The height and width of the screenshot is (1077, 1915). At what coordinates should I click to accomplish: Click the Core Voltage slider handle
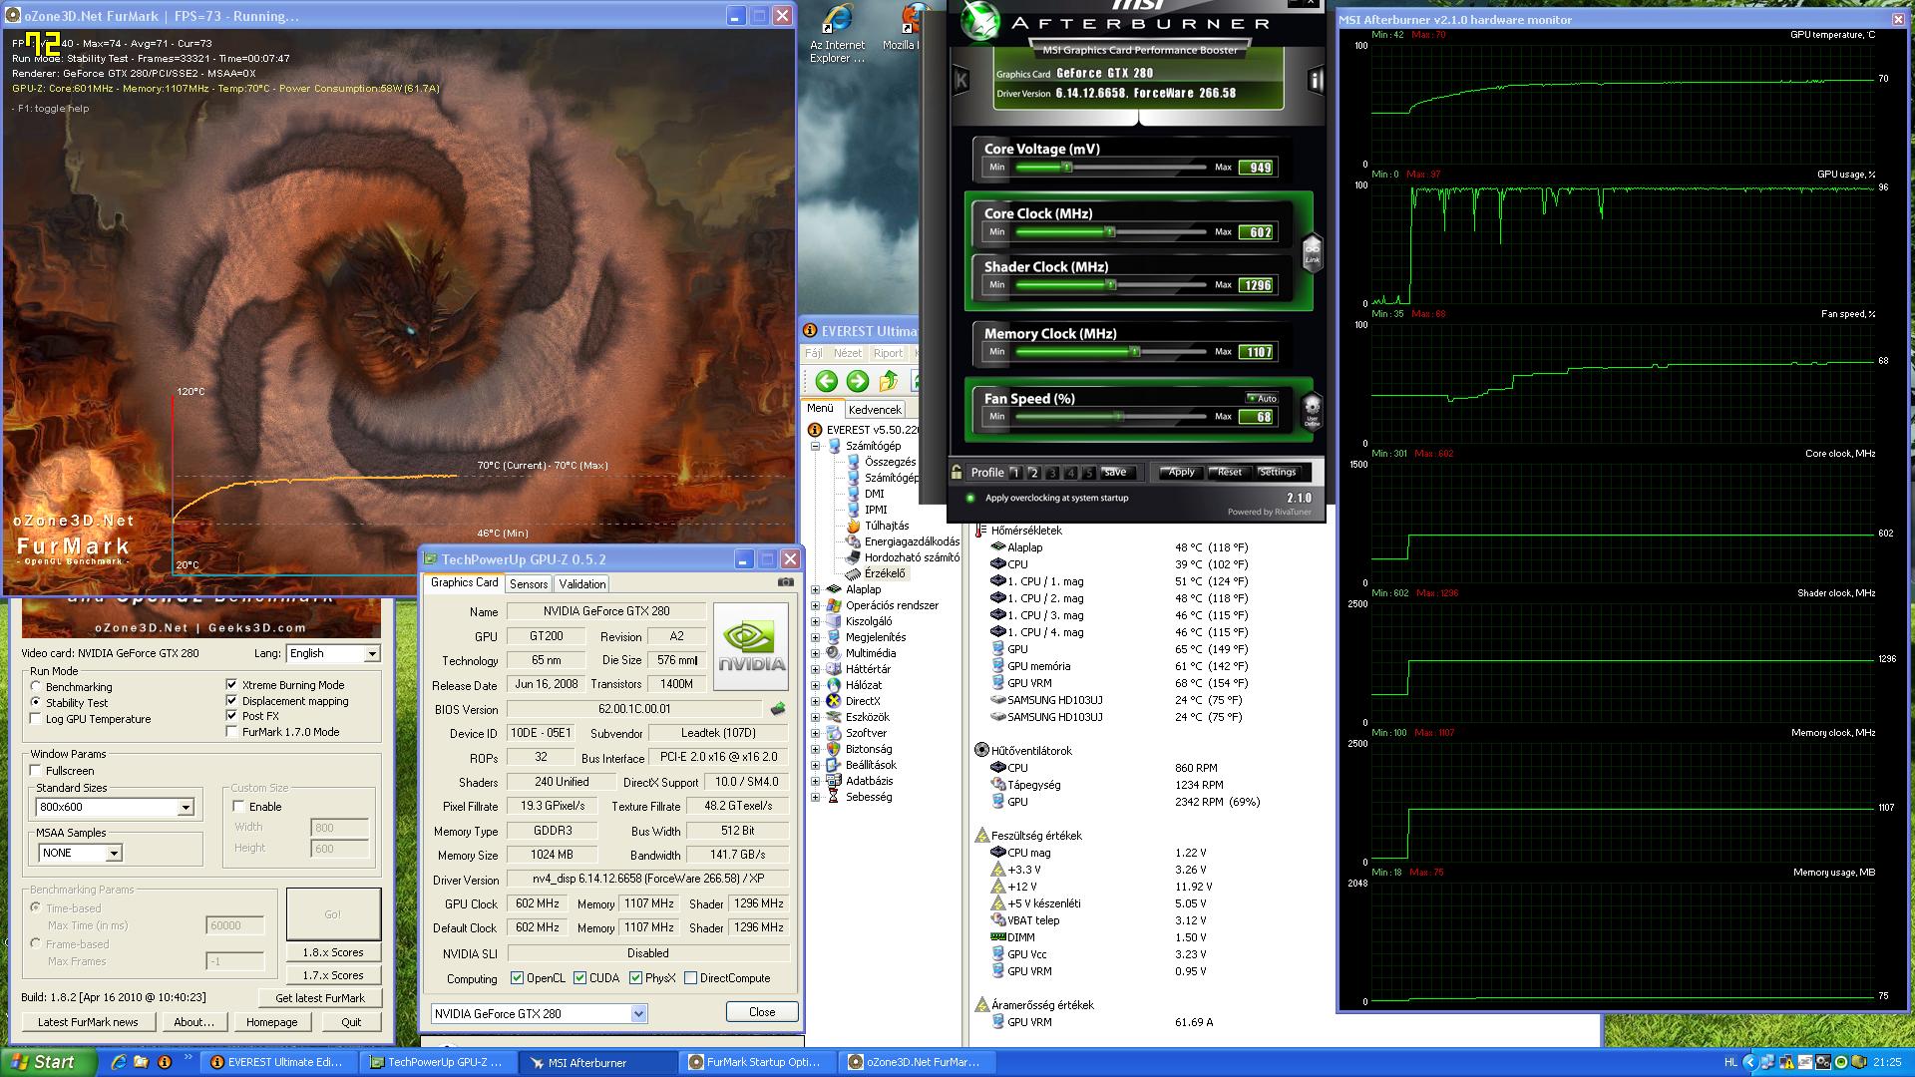coord(1066,168)
